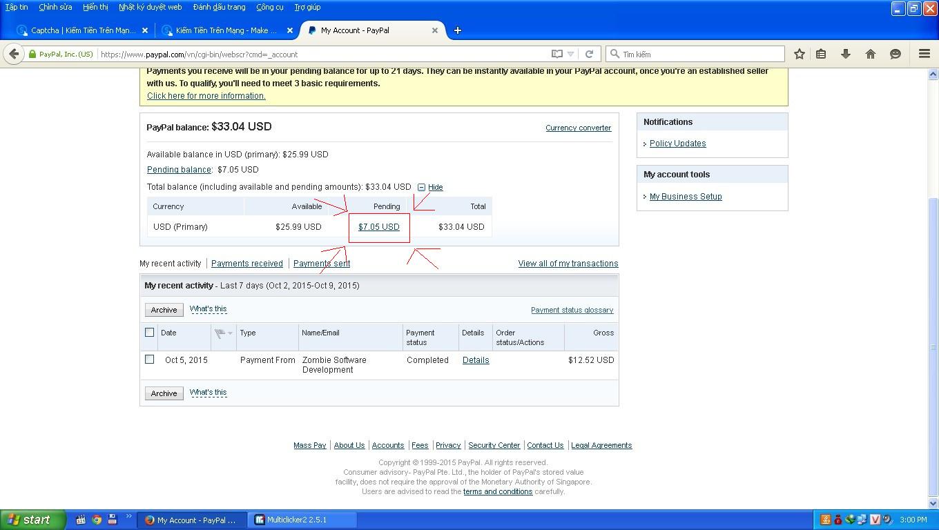Image resolution: width=939 pixels, height=530 pixels.
Task: Open Click here for more information link
Action: [x=206, y=96]
